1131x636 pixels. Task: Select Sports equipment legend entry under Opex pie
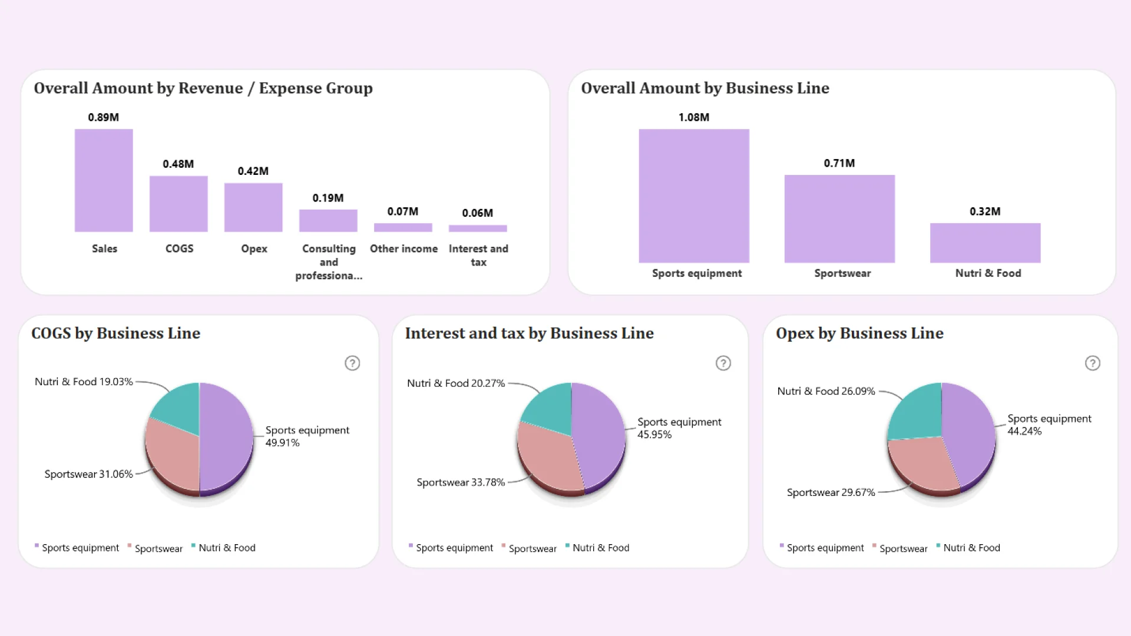click(x=822, y=548)
